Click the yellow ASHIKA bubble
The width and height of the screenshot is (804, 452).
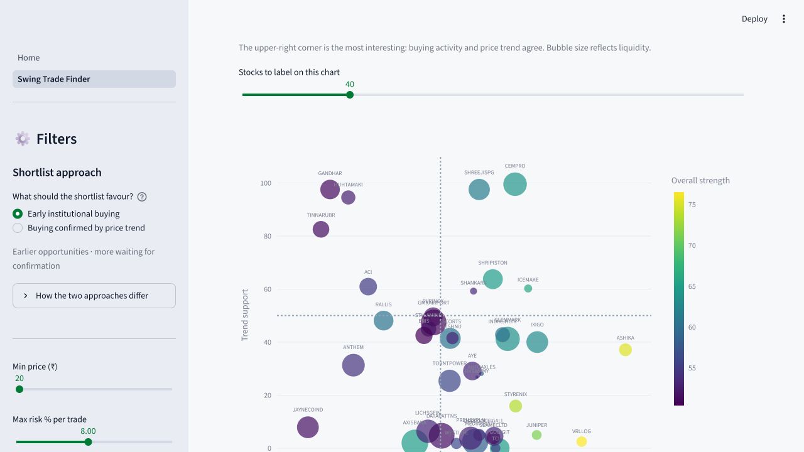[625, 350]
